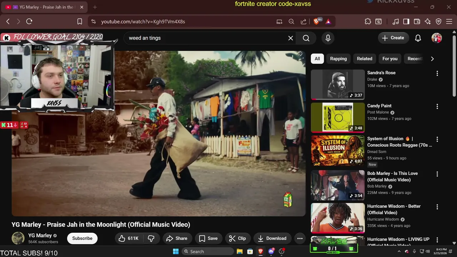Open the Brave Wallet icon
The image size is (457, 257).
point(417,21)
